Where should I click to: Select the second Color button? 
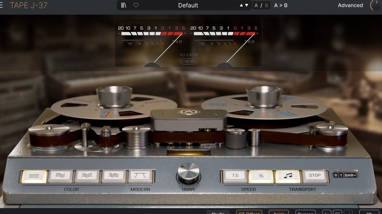[61, 176]
